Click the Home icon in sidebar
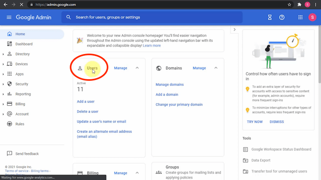Image resolution: width=321 pixels, height=180 pixels. [9, 34]
